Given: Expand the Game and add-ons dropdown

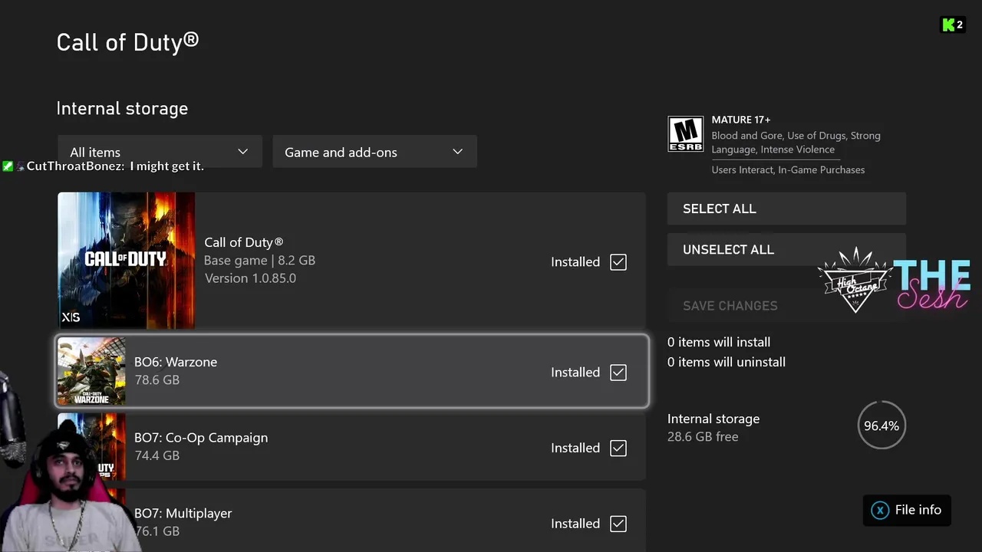Looking at the screenshot, I should tap(374, 152).
